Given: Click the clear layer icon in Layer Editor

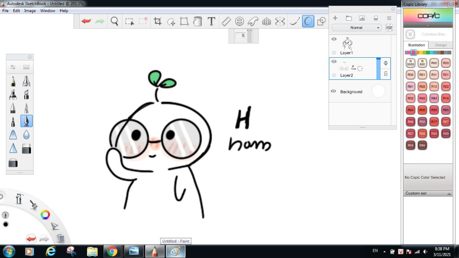Looking at the screenshot, I should (376, 18).
